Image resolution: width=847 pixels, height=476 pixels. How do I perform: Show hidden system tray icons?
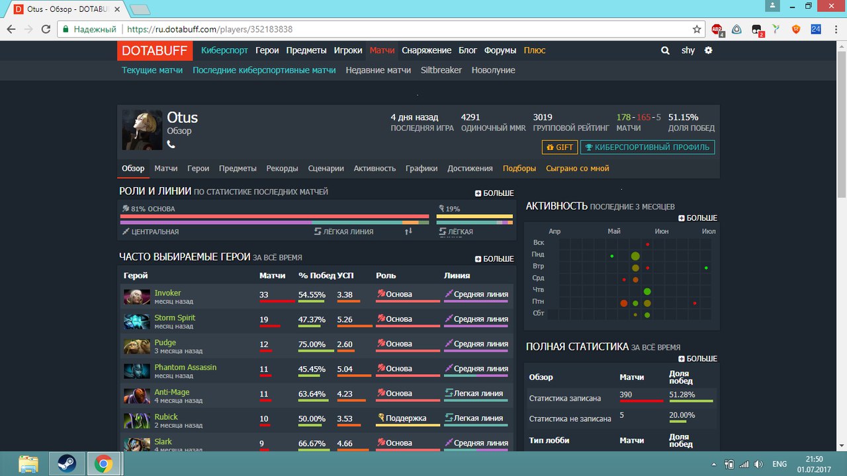(713, 463)
